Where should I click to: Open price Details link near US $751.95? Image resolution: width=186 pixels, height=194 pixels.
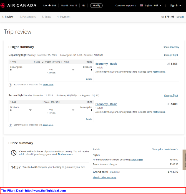tap(180, 17)
